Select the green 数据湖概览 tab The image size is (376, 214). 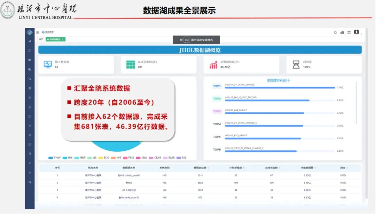coord(55,39)
